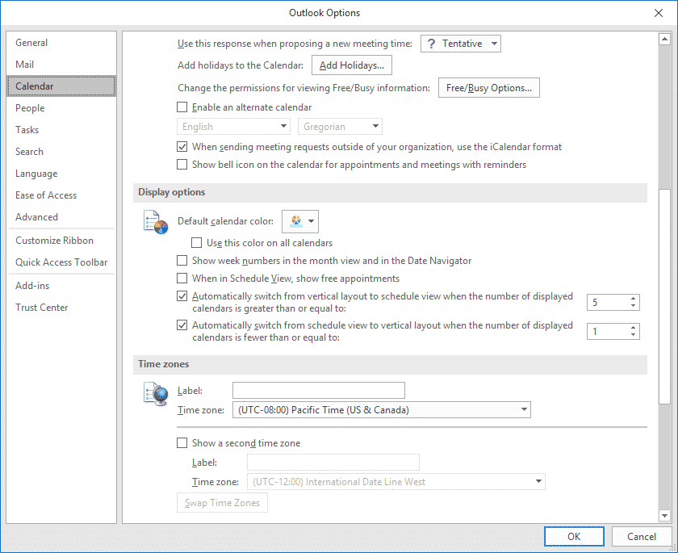This screenshot has height=553, width=678.
Task: Click the scroll down arrow in the options pane
Action: (x=664, y=515)
